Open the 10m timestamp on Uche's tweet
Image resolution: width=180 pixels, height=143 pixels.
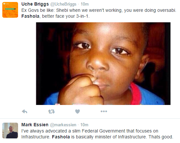click(x=85, y=4)
